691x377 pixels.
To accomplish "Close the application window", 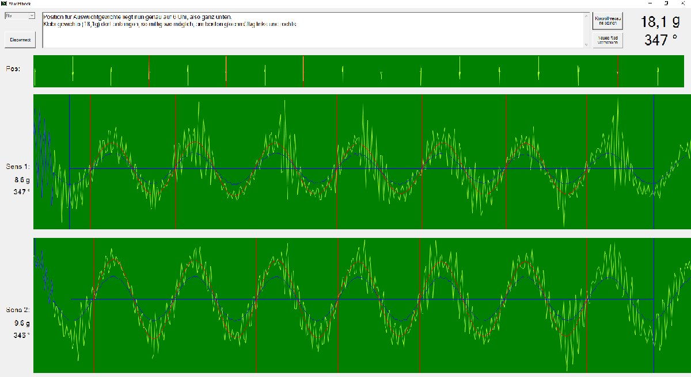I will click(682, 3).
